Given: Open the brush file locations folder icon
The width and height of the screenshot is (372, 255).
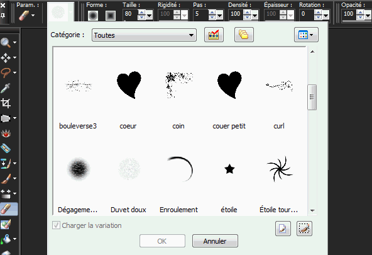Looking at the screenshot, I should point(244,35).
